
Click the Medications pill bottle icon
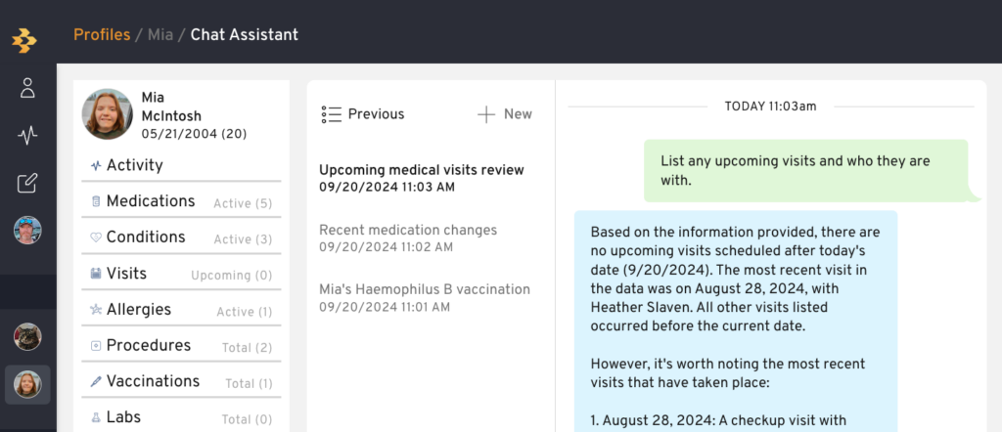point(96,201)
